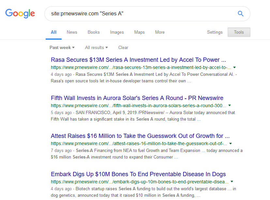Image resolution: width=270 pixels, height=200 pixels.
Task: Open the Embark Digs Up $10M Bones result
Action: (138, 174)
